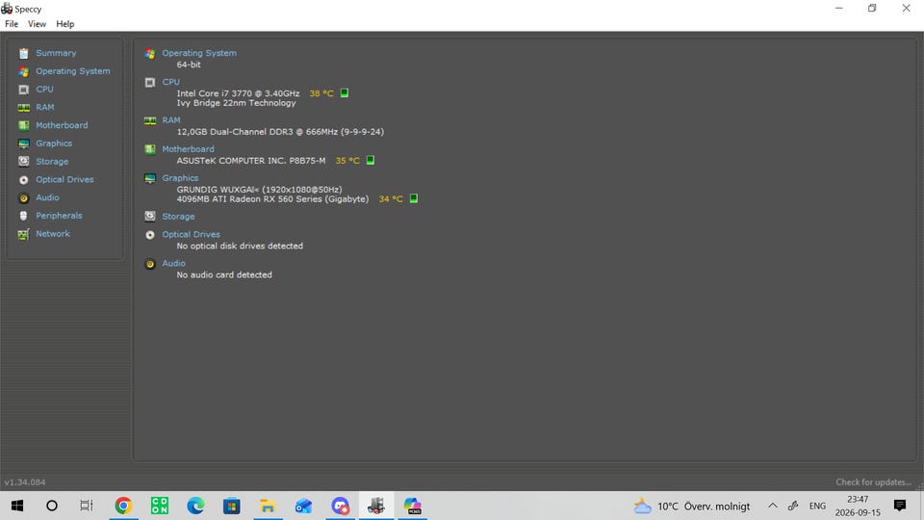
Task: Click the GPU temperature green indicator
Action: coord(414,198)
